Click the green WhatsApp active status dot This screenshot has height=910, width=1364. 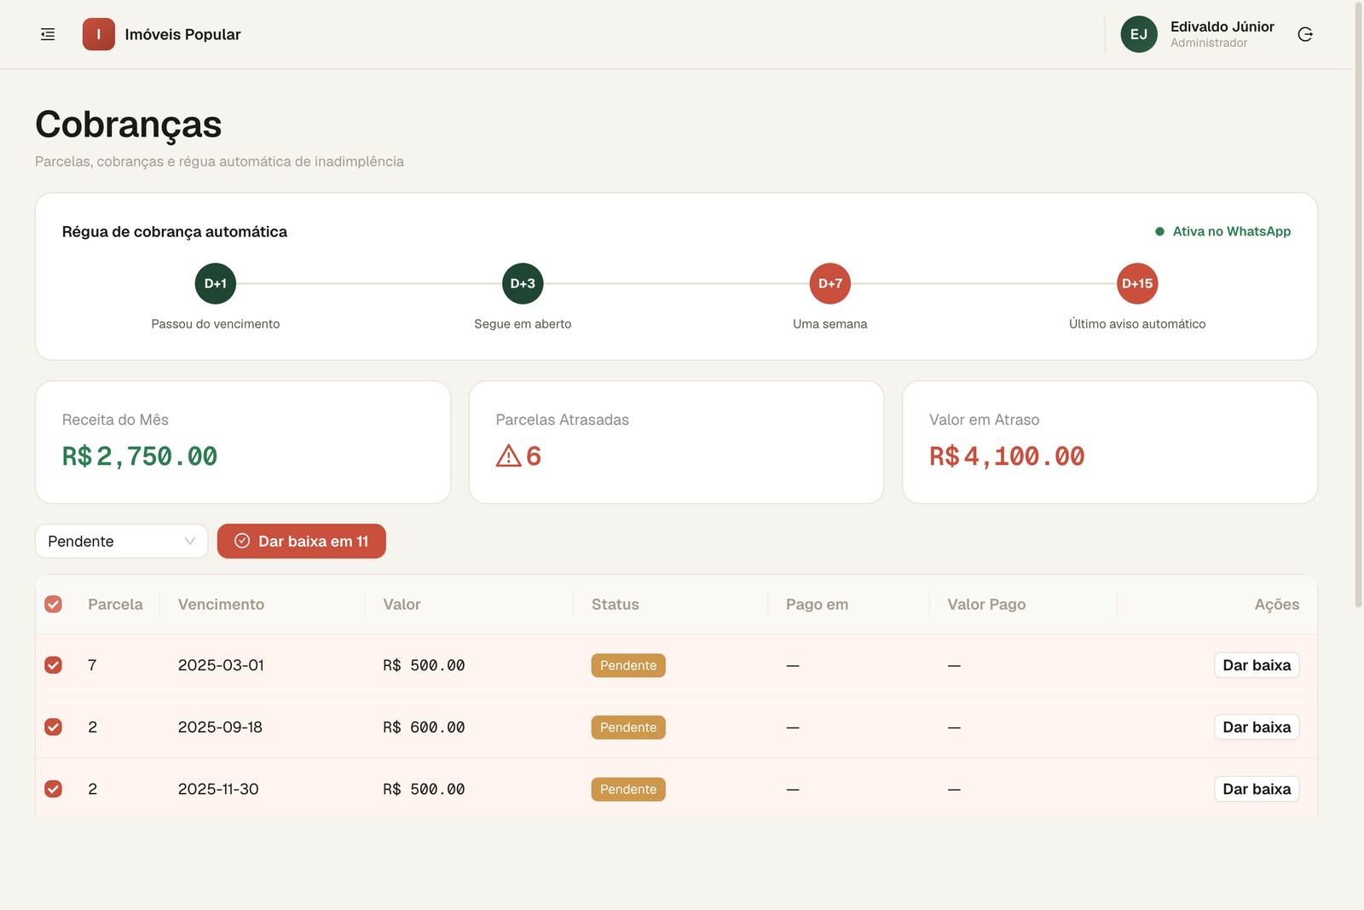(x=1159, y=231)
